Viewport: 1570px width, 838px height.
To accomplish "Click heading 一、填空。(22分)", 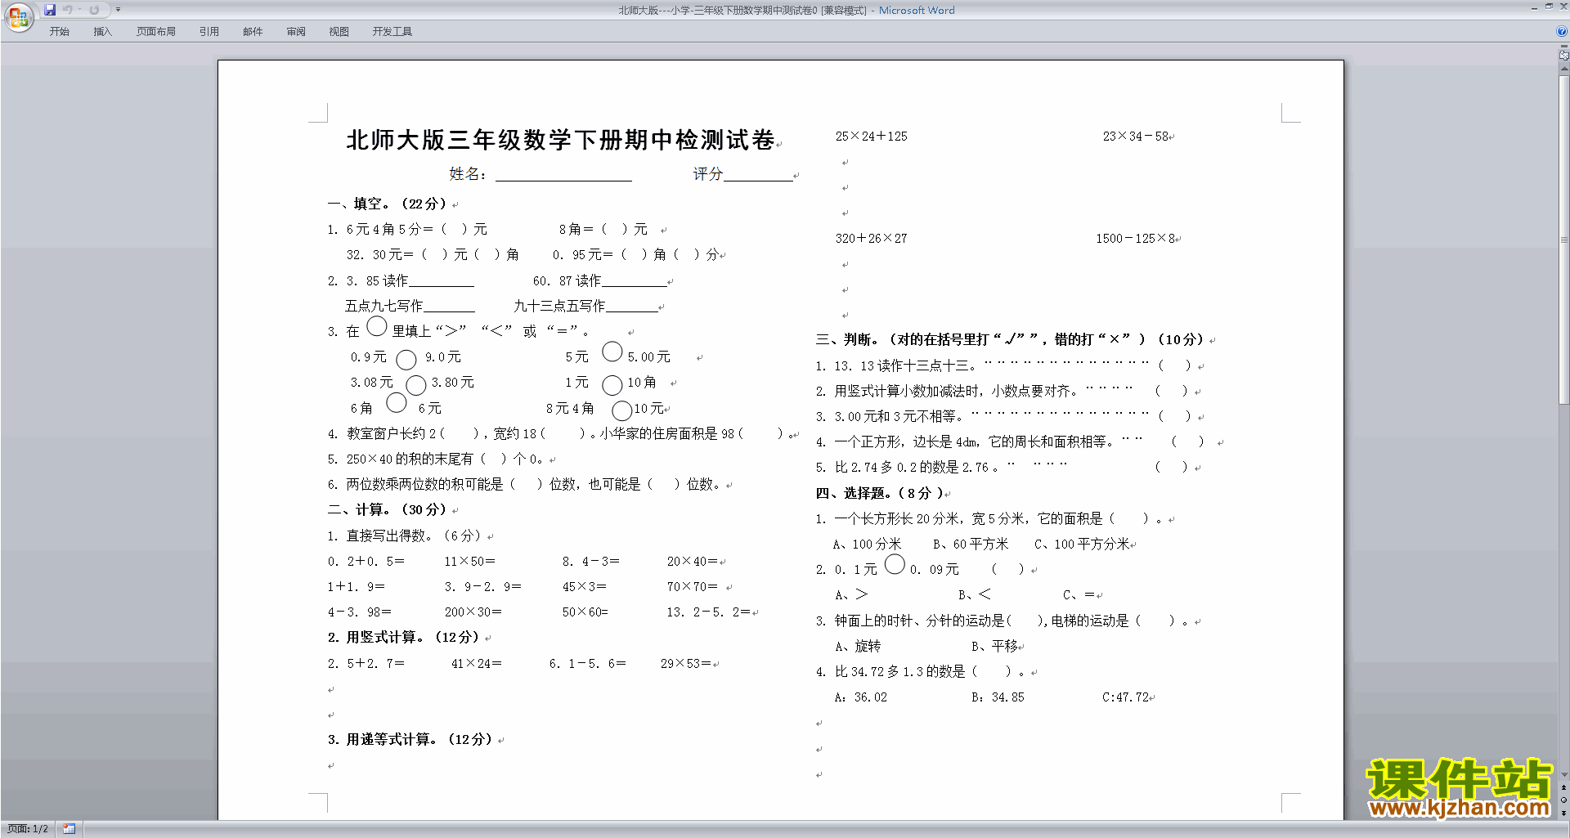I will (x=388, y=204).
